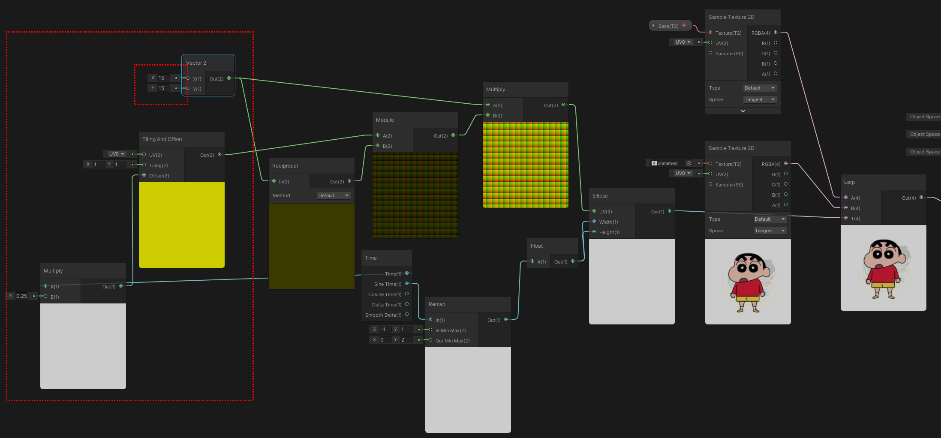Click the Time(1) port on Time node
The width and height of the screenshot is (941, 438).
(407, 273)
